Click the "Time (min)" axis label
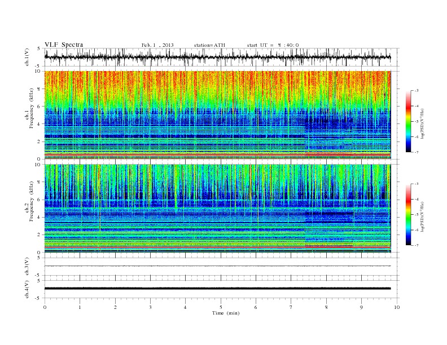447x345 pixels. [226, 313]
